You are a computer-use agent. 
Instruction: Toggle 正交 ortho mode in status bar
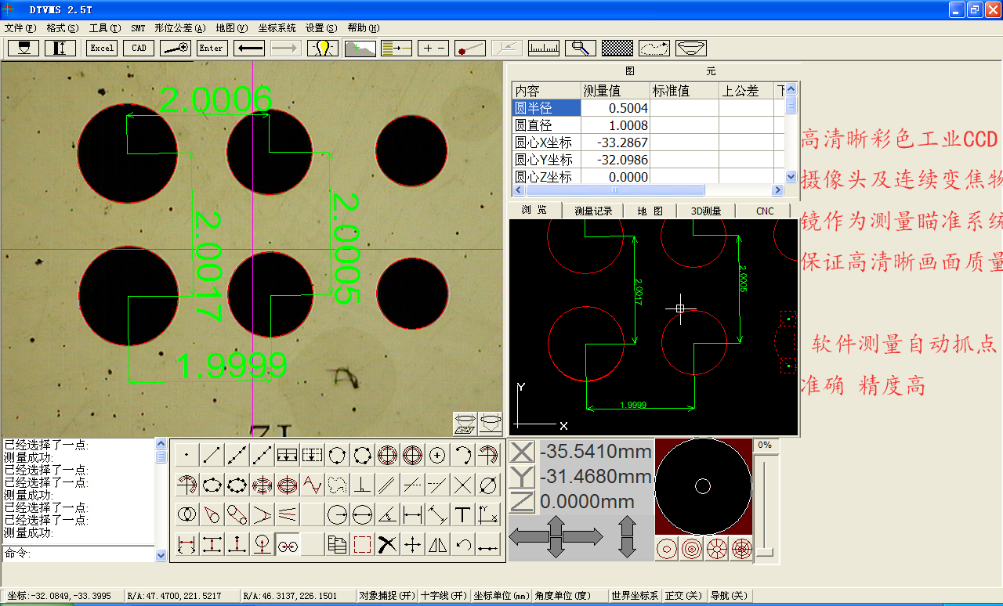point(683,596)
